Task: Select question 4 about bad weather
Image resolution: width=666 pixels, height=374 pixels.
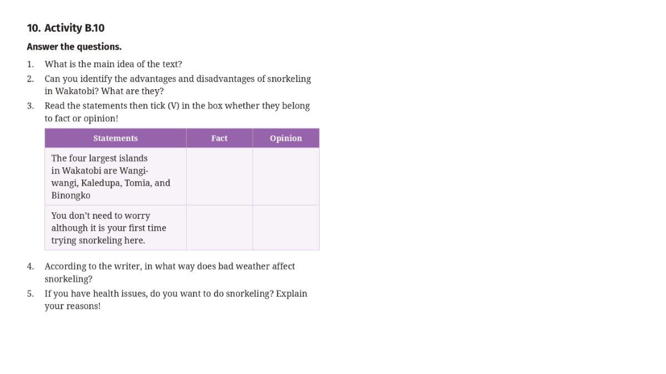Action: [x=170, y=273]
